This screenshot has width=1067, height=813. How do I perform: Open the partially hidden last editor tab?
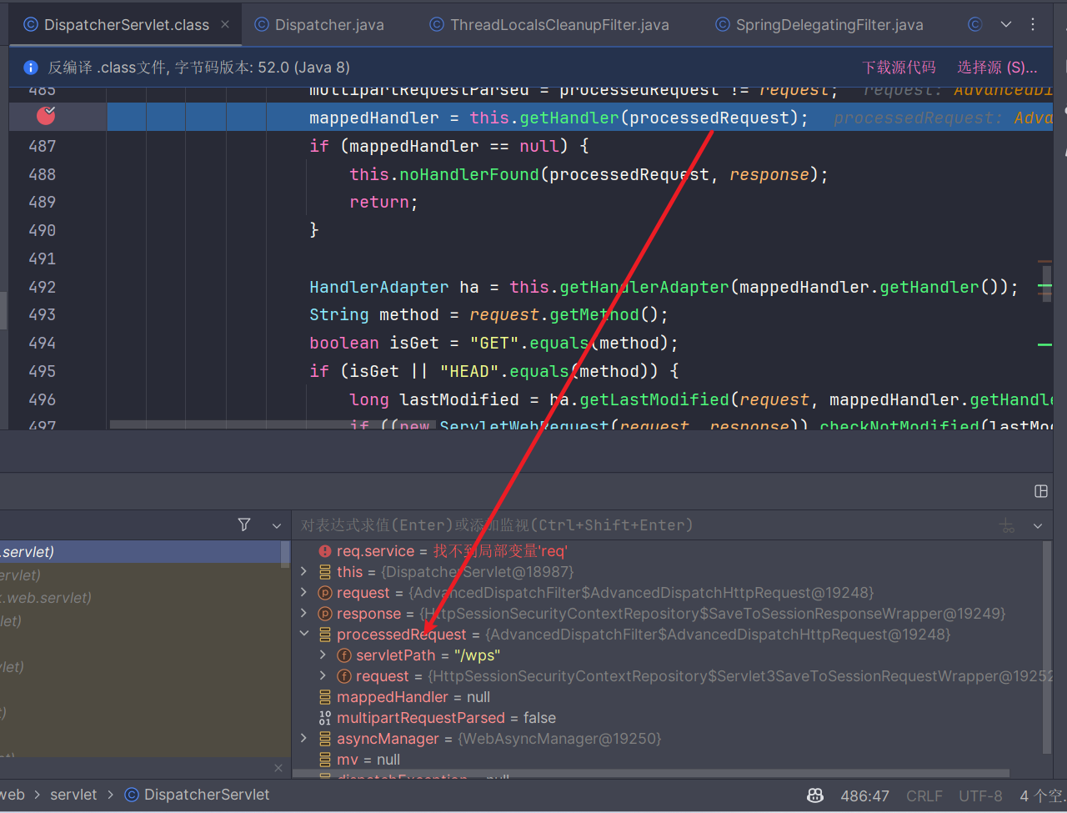(x=974, y=25)
